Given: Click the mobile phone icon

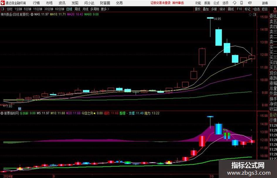Looking at the screenshot, I should (x=242, y=3).
